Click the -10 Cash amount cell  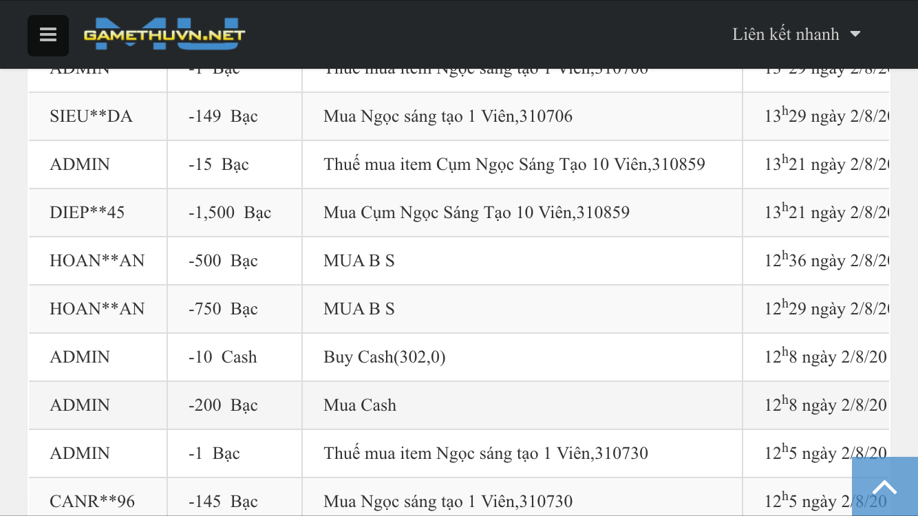point(222,357)
